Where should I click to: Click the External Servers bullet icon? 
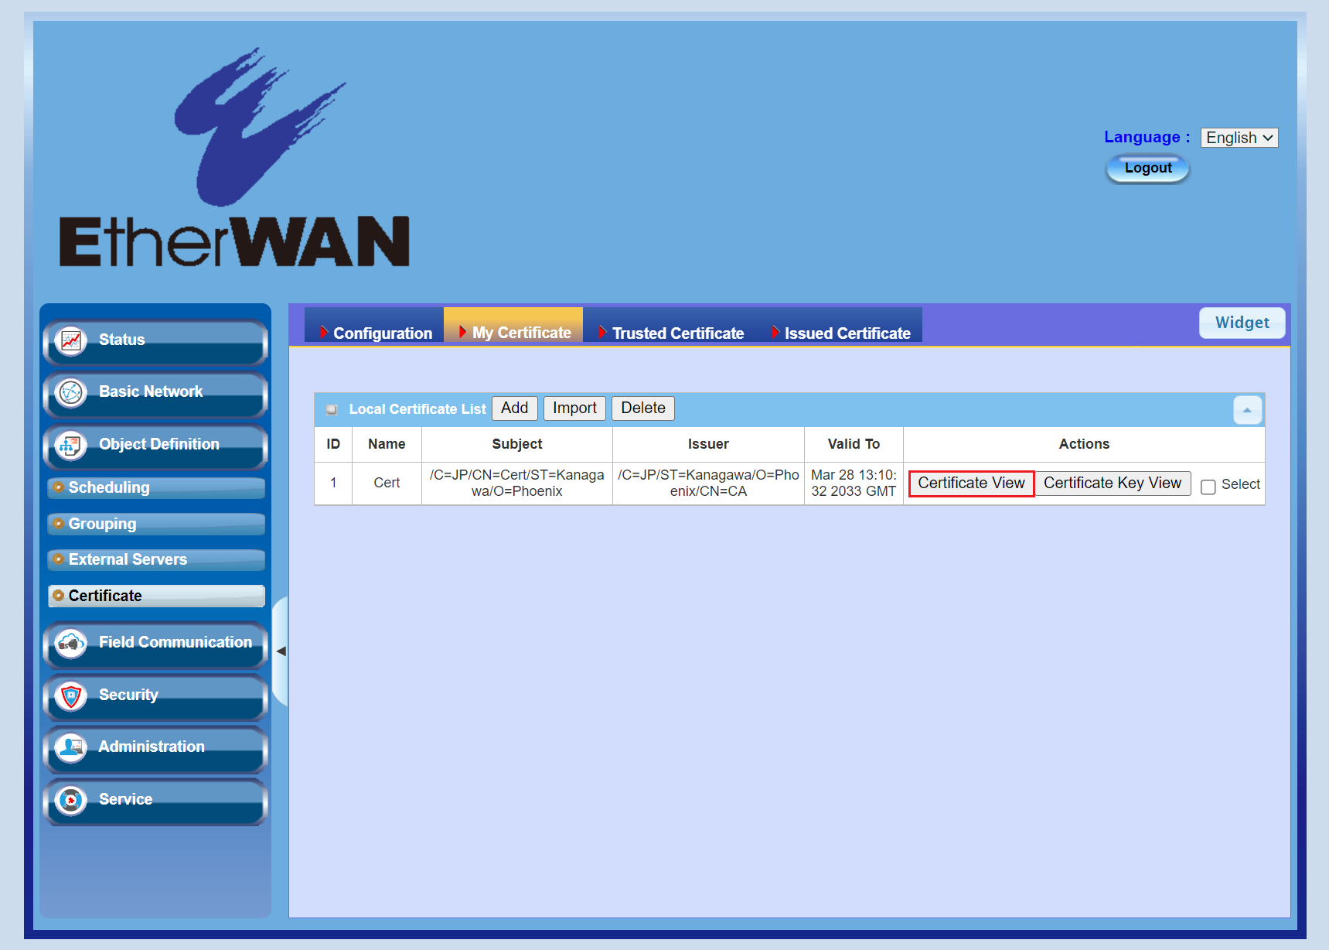tap(58, 559)
